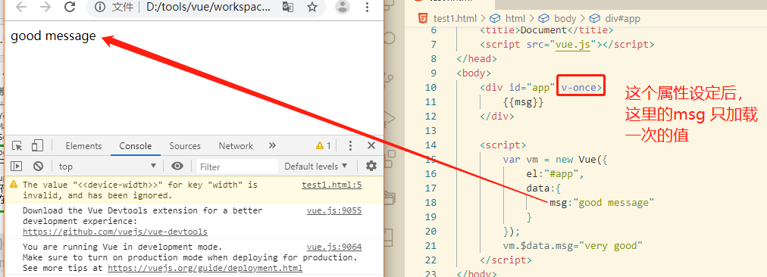Activate the DevTools inspect element picker
Image resolution: width=767 pixels, height=277 pixels.
tap(17, 145)
